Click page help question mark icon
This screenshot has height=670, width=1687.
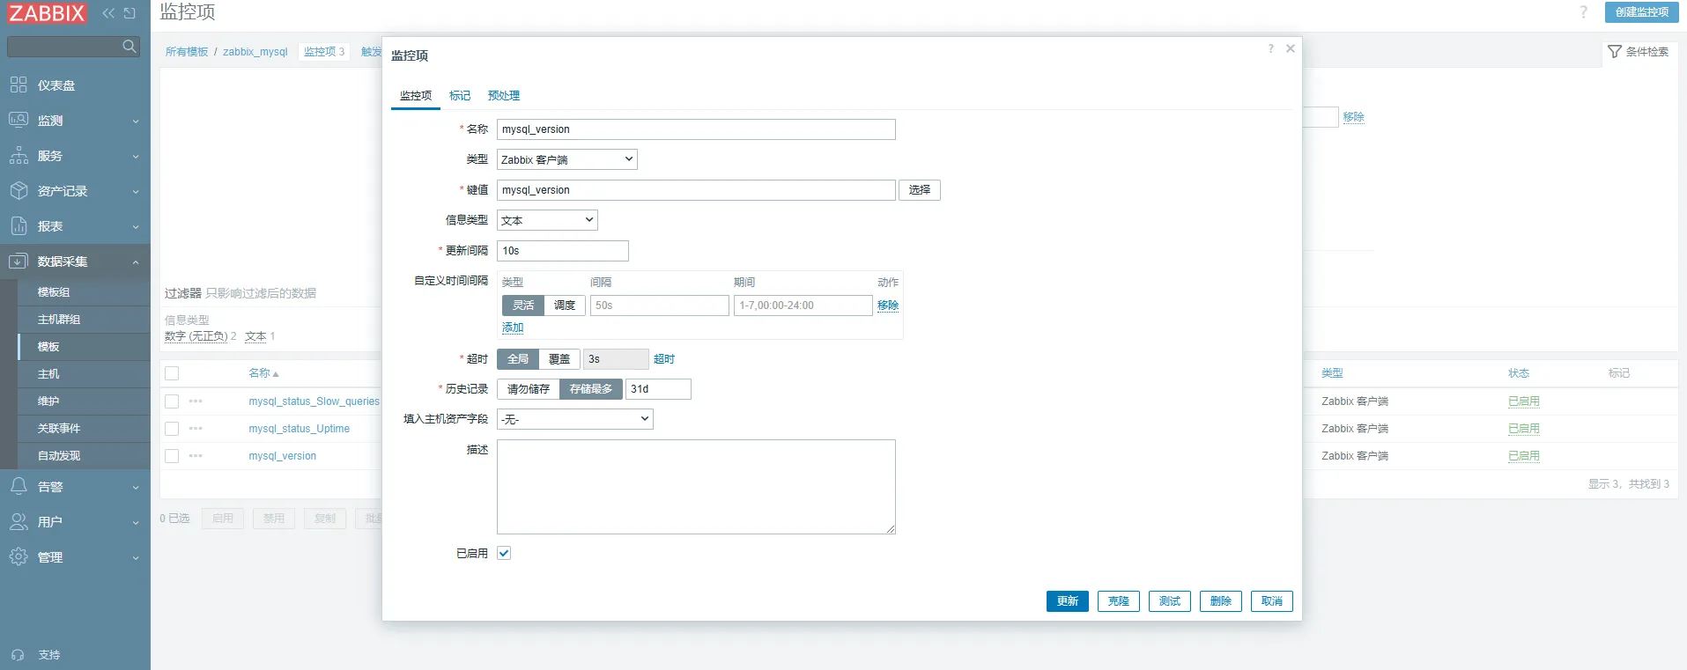[1583, 12]
